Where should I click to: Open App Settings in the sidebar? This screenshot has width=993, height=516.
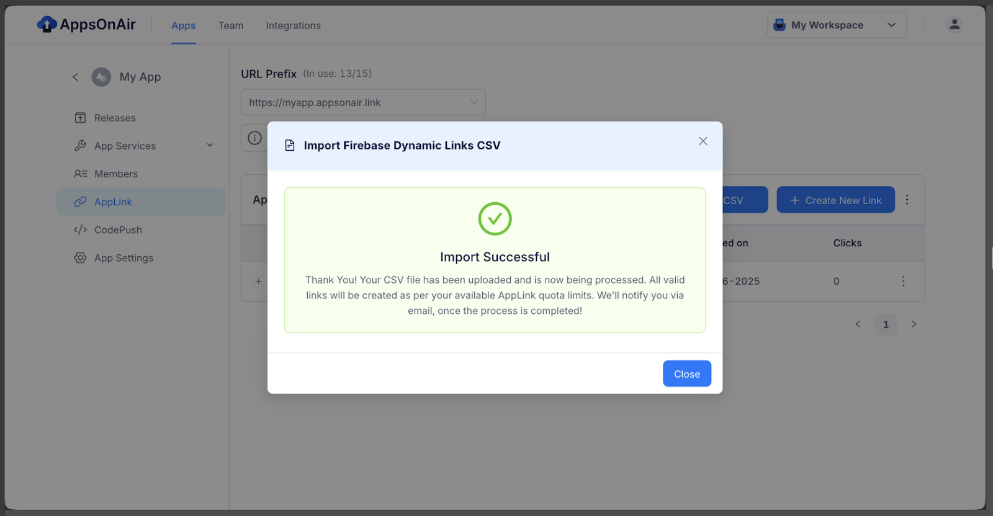click(142, 257)
